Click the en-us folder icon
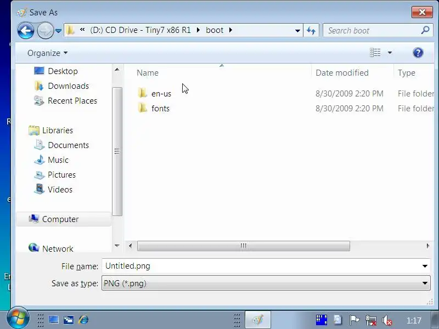 pyautogui.click(x=142, y=93)
